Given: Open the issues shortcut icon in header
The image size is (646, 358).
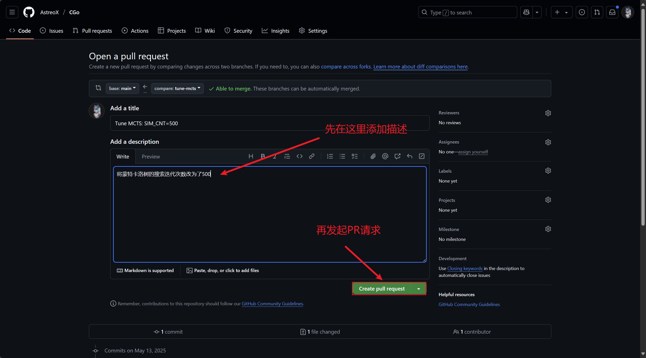Looking at the screenshot, I should click(582, 12).
